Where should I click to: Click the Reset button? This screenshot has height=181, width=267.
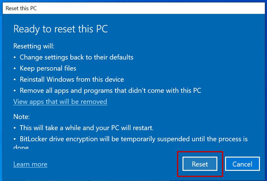200,164
